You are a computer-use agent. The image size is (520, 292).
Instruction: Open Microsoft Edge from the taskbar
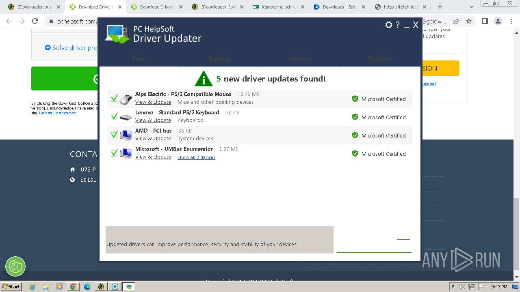click(87, 287)
